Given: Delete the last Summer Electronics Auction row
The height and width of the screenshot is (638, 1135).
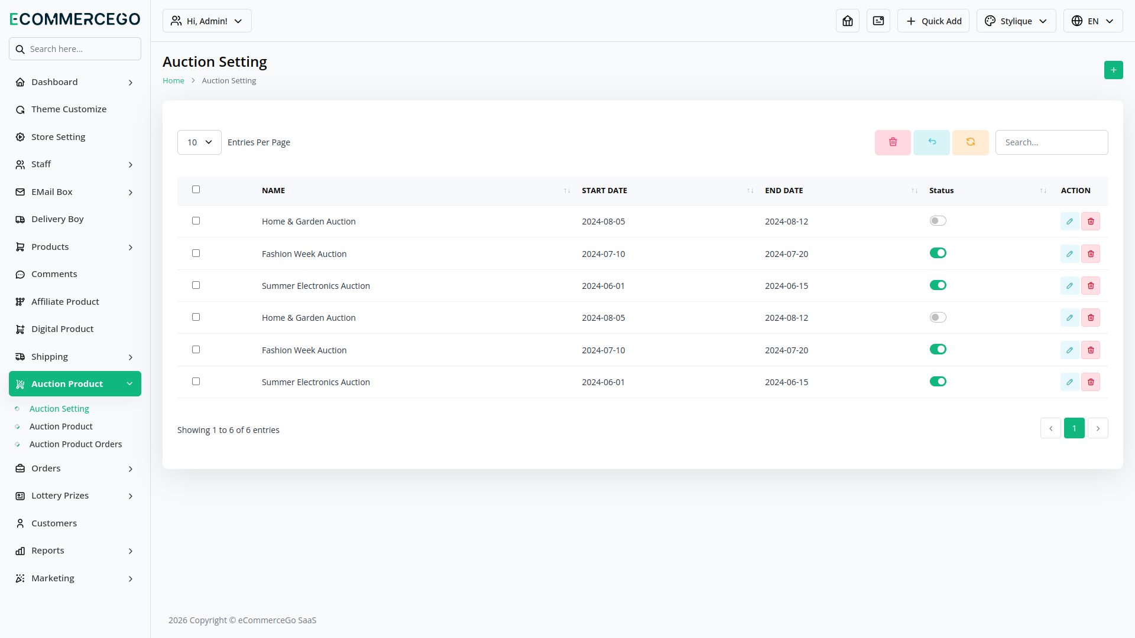Looking at the screenshot, I should click(x=1091, y=382).
